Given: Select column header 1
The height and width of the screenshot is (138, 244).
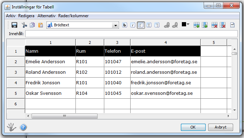Looking at the screenshot, I should tap(51, 42).
